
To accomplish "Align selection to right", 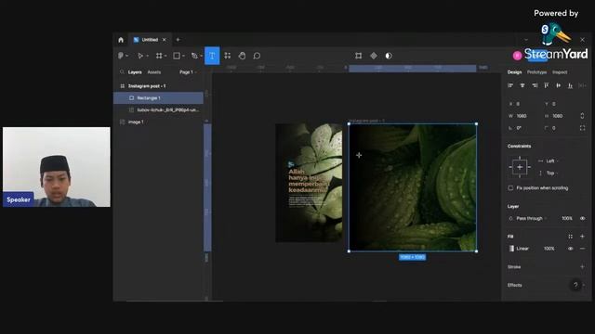I will click(x=535, y=85).
